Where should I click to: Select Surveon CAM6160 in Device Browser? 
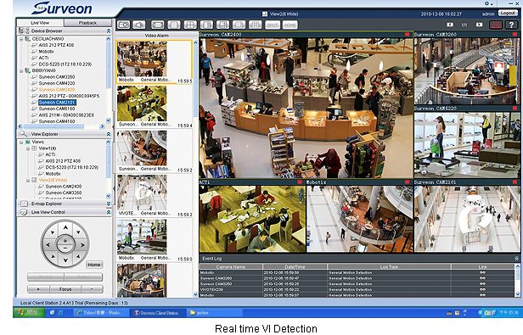(x=57, y=109)
